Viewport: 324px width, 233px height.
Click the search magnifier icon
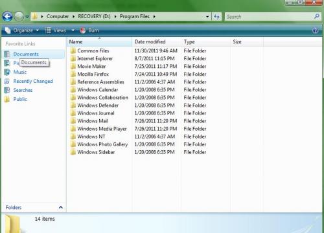317,16
